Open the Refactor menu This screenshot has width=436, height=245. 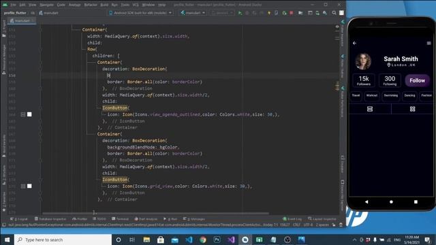pos(91,5)
